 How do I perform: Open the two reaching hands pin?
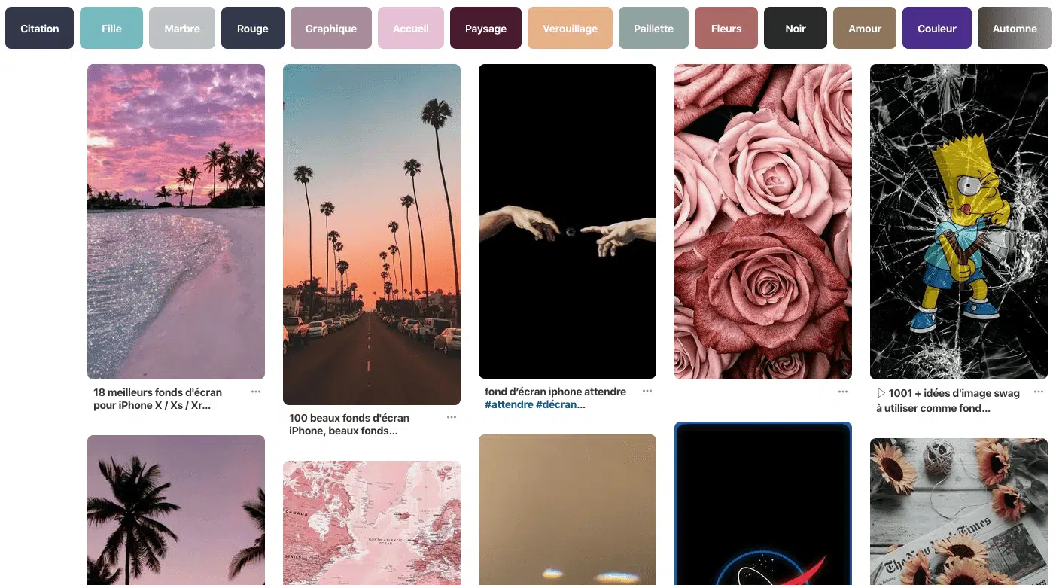click(568, 221)
